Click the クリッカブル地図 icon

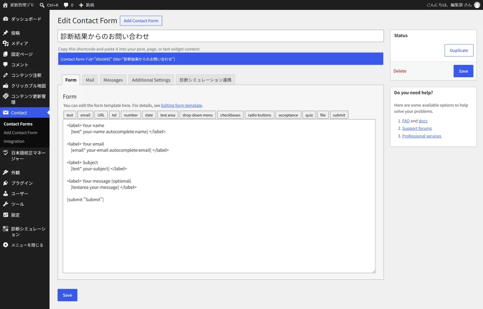click(x=6, y=86)
